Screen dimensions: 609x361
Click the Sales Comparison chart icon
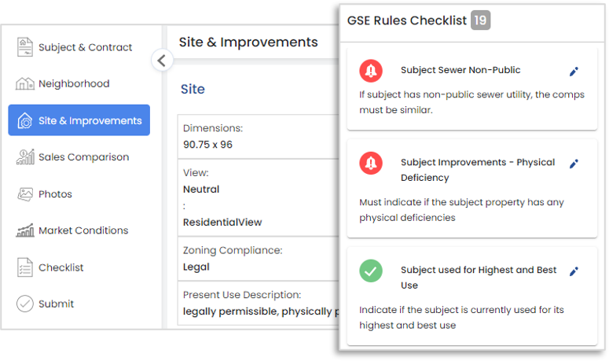(x=25, y=157)
